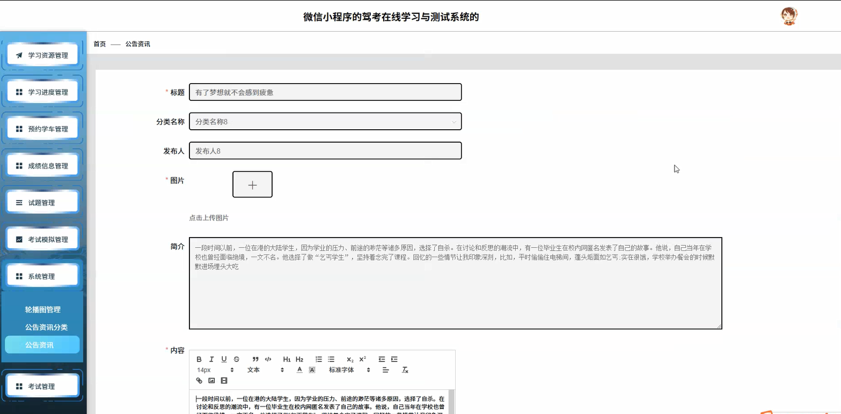
Task: Open 学习进度管理 in the sidebar
Action: 42,92
